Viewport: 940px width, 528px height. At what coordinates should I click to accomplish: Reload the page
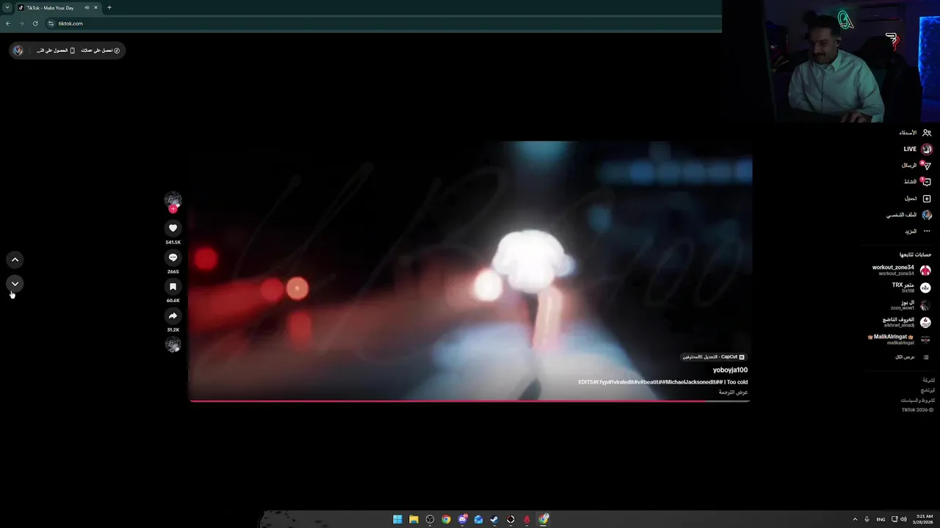(x=35, y=23)
